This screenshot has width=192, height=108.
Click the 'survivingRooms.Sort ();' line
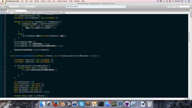tap(25, 42)
